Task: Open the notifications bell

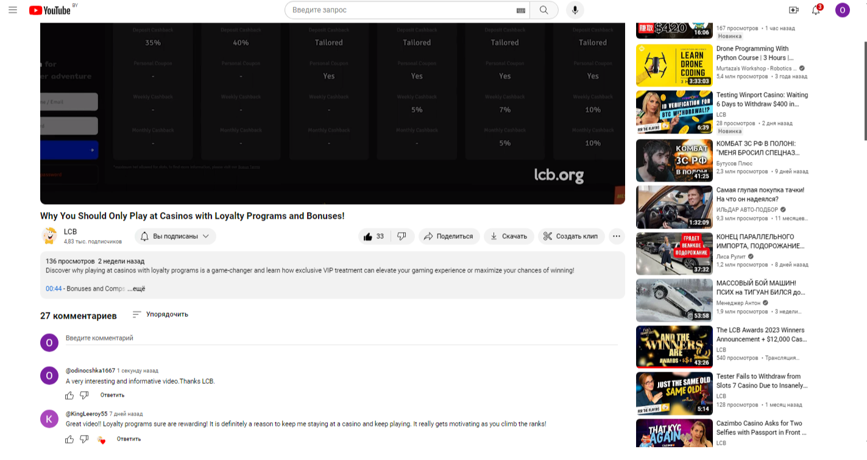Action: (x=816, y=10)
